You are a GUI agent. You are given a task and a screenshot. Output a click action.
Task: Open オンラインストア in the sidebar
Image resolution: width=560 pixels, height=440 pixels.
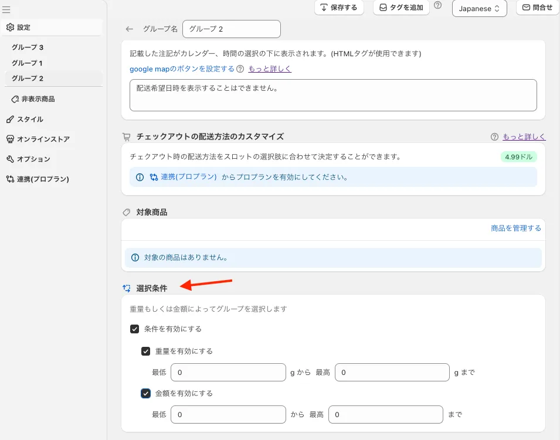(x=43, y=139)
